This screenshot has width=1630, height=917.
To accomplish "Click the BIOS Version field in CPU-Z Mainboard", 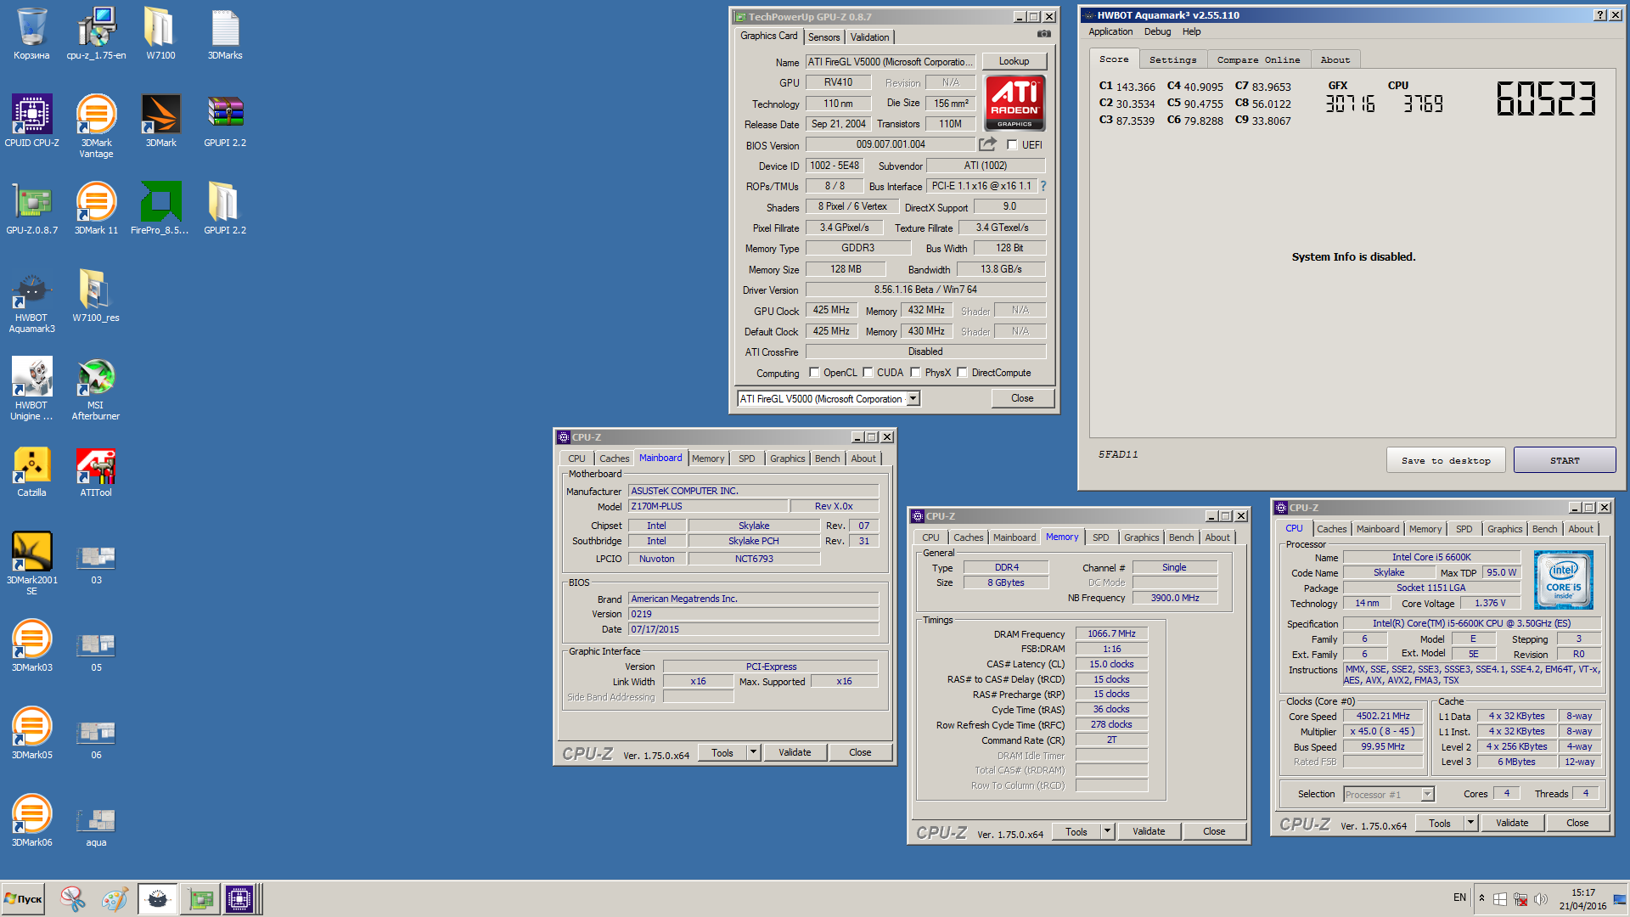I will tap(753, 614).
